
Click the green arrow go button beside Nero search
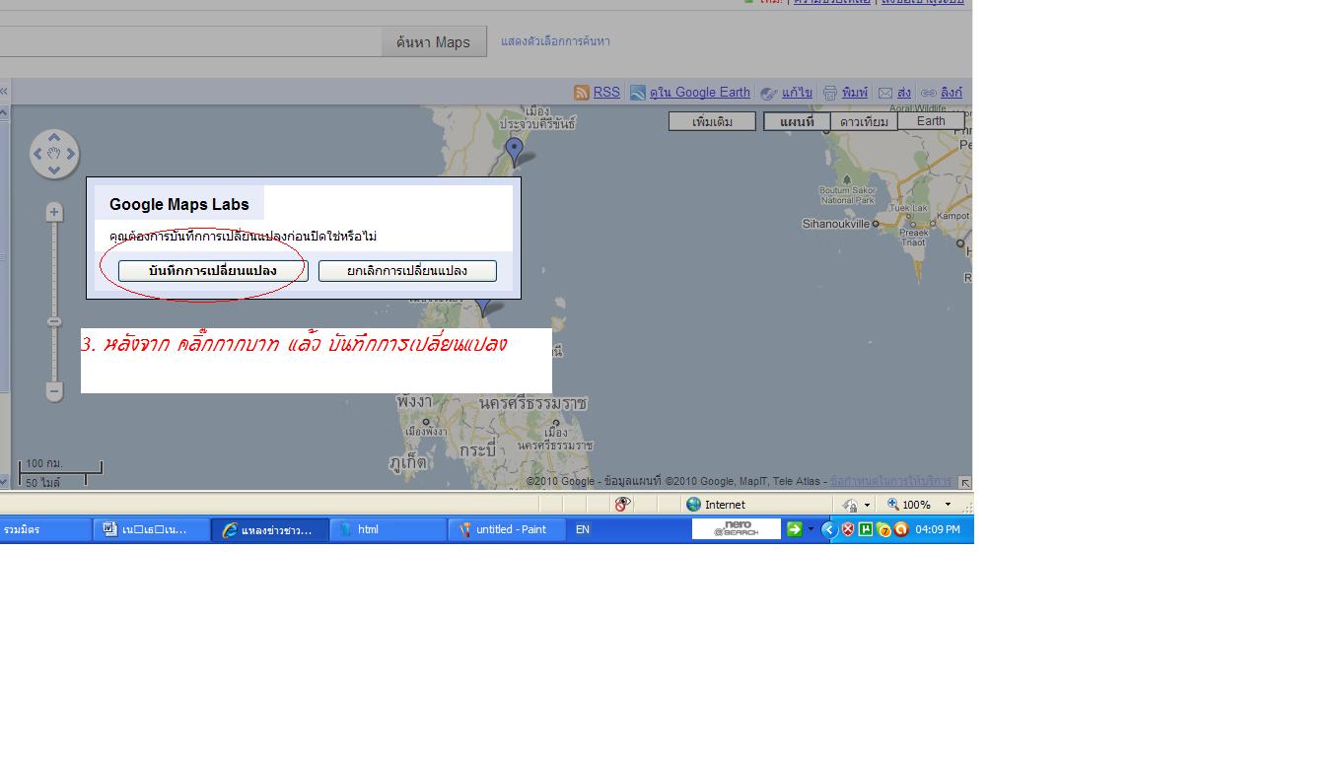click(794, 529)
